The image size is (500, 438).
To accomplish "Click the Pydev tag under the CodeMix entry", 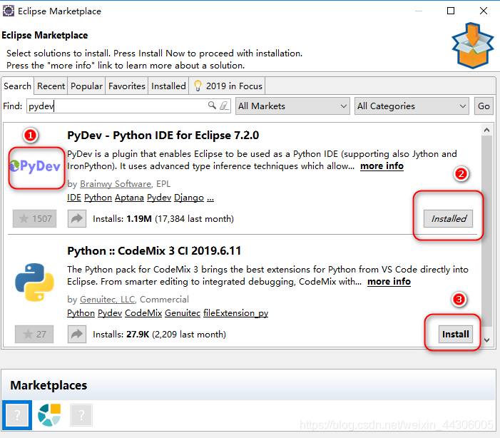I will pos(110,313).
